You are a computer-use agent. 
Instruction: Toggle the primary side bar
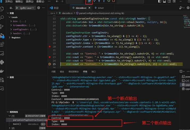[x=160, y=1]
